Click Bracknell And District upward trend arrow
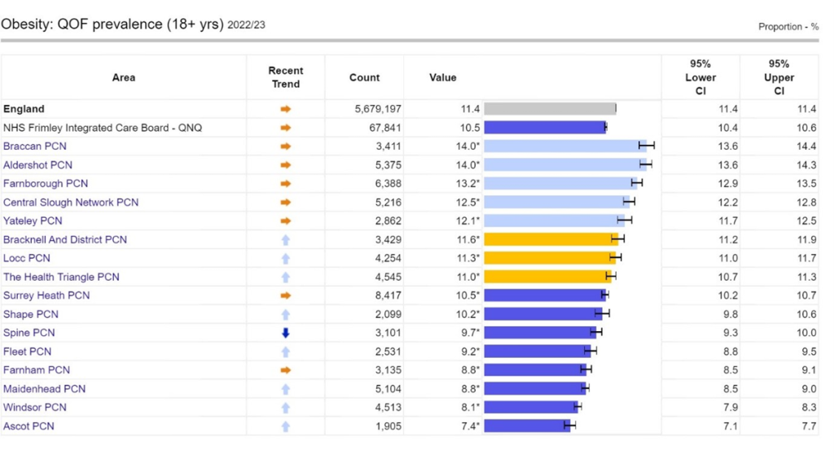 pos(286,239)
